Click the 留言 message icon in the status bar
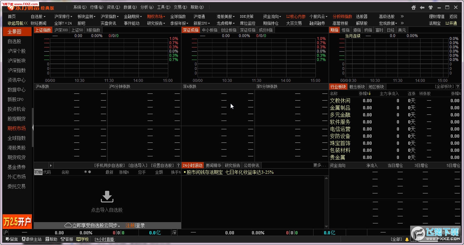 point(12,239)
